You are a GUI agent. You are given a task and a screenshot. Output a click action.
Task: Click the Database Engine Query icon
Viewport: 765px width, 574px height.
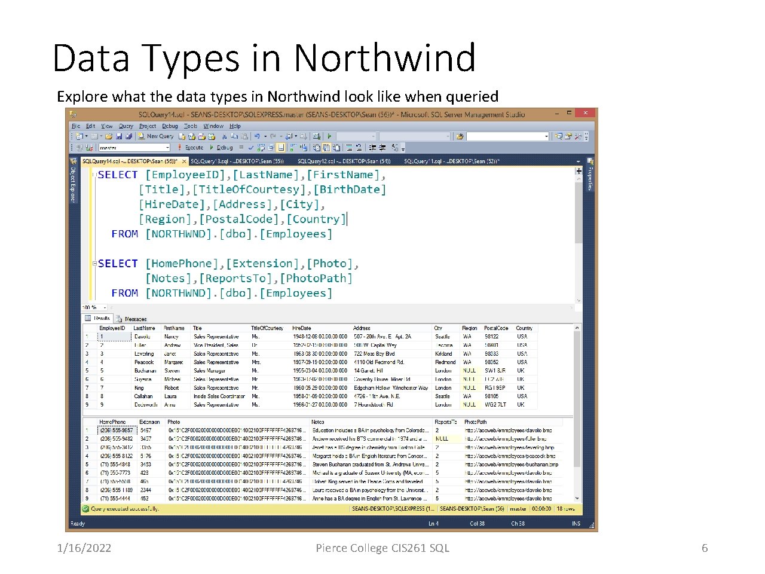click(x=182, y=136)
